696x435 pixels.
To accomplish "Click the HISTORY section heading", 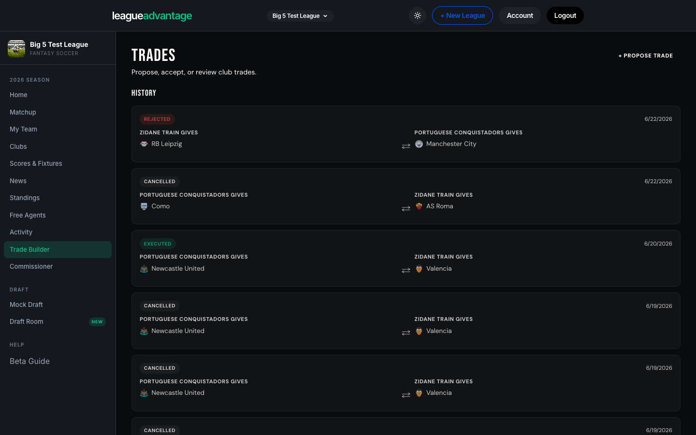I will 144,93.
